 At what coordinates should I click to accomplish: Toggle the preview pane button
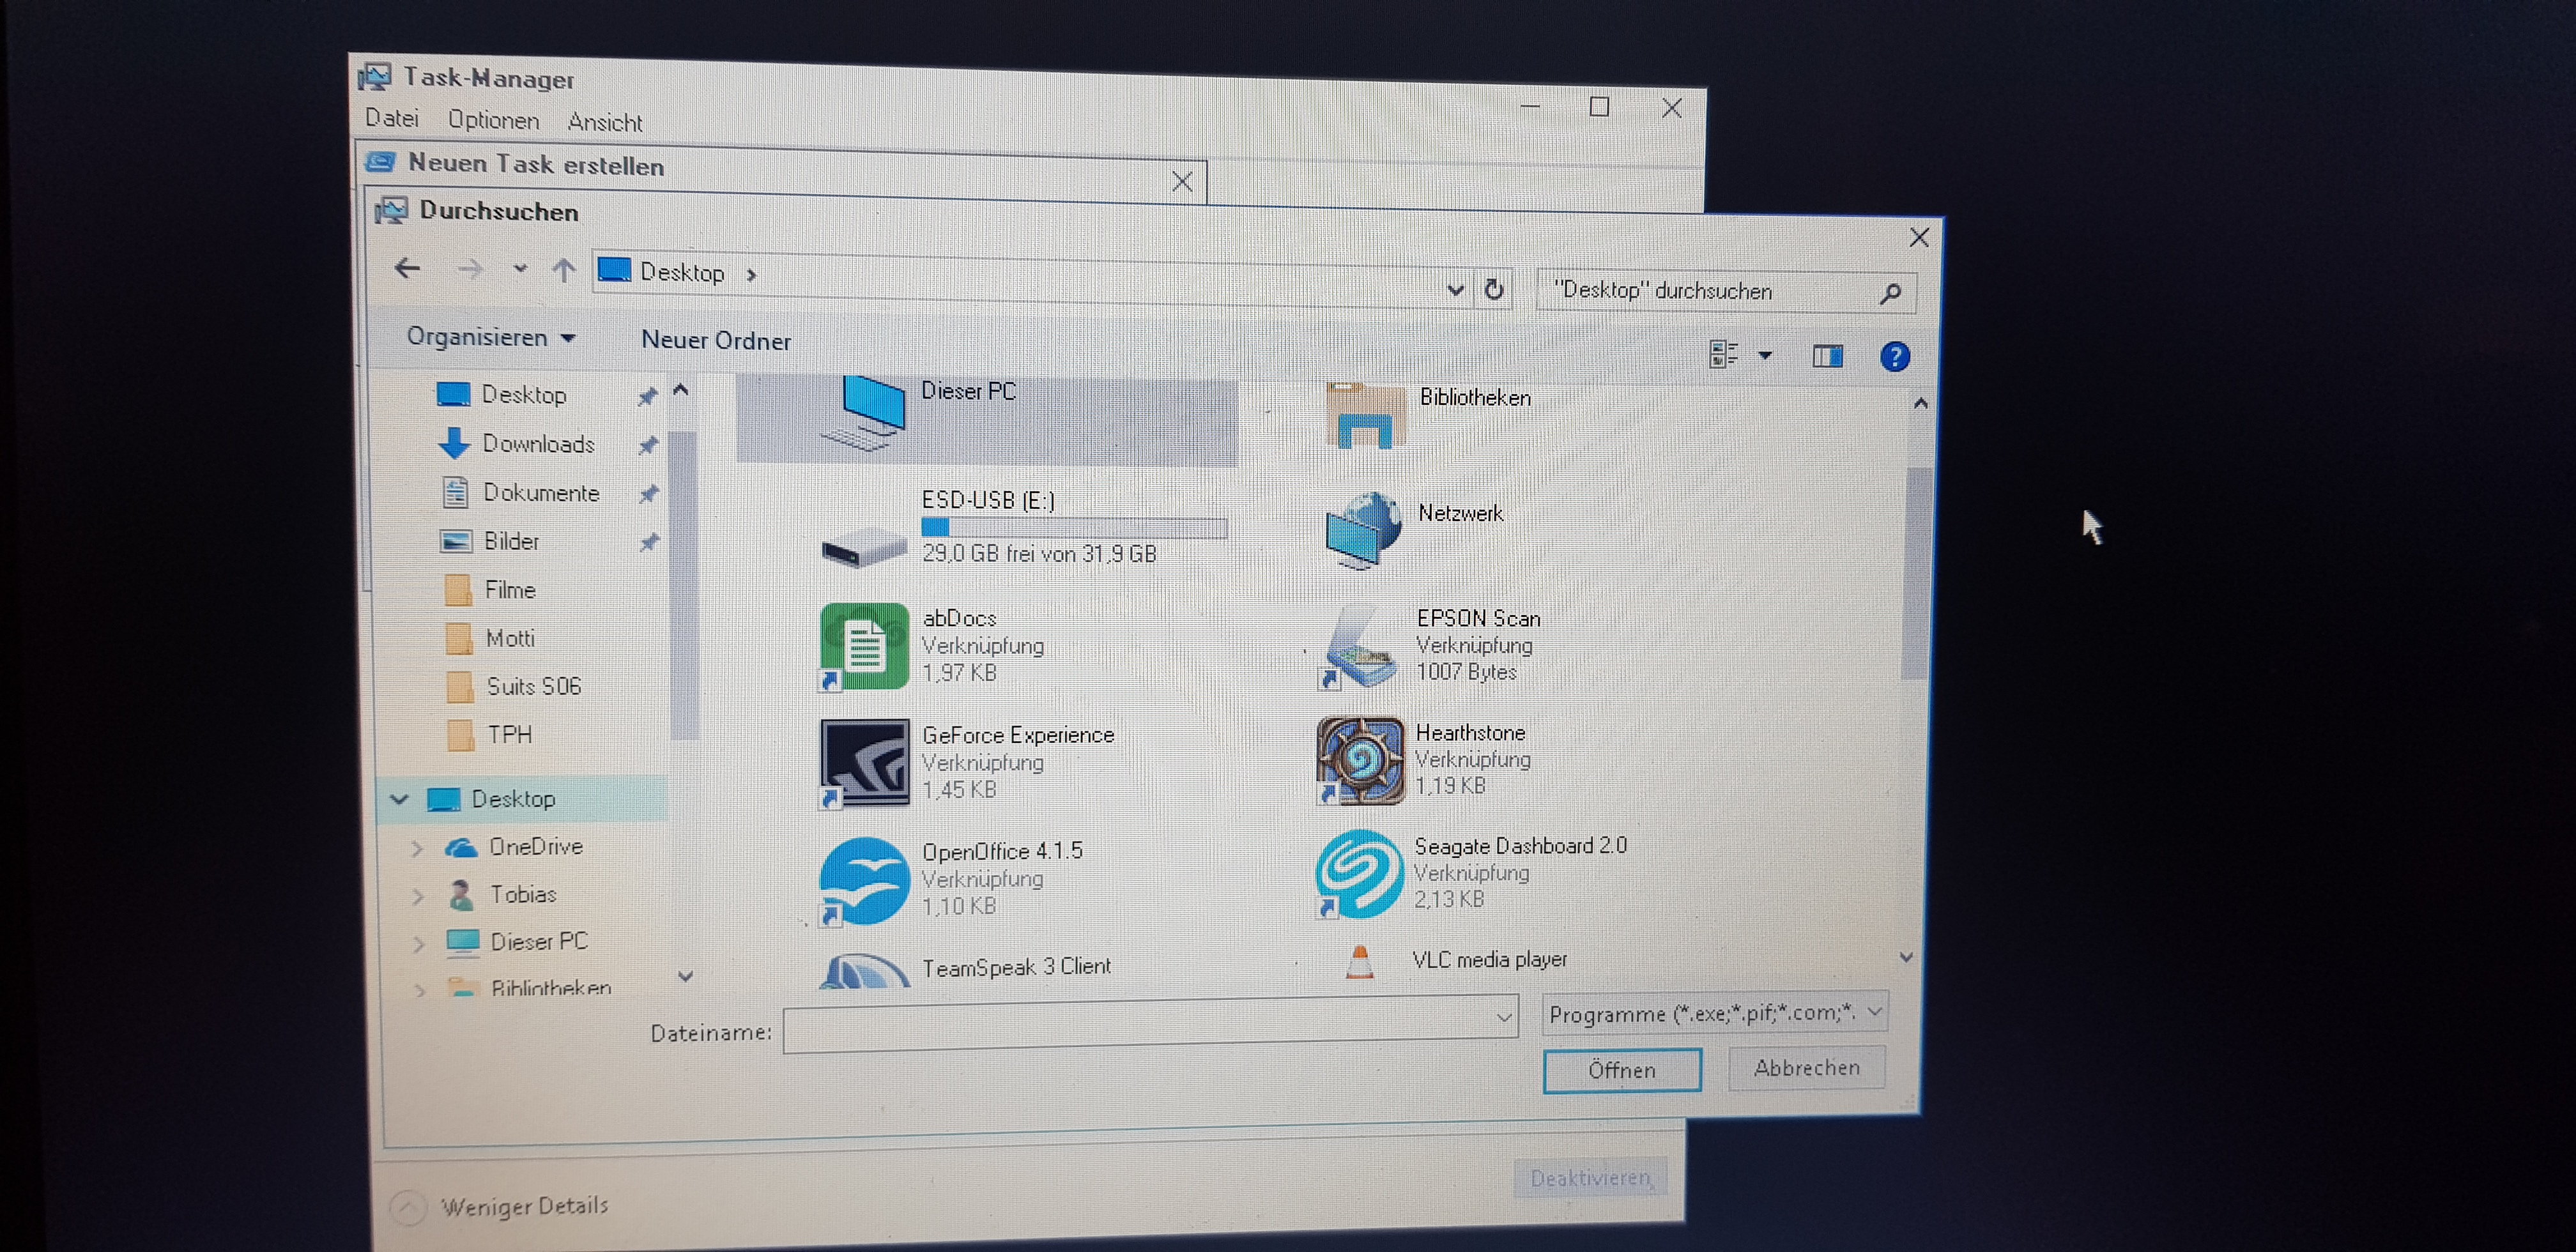[1827, 356]
